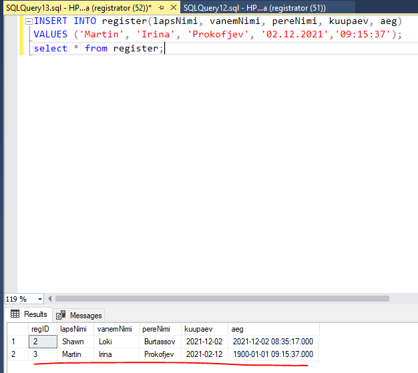Place cursor at end of select statement
Viewport: 418px width, 373px height.
coord(164,49)
